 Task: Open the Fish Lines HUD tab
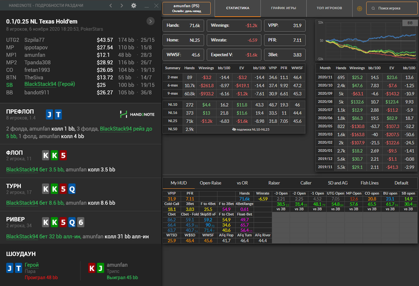pos(369,182)
